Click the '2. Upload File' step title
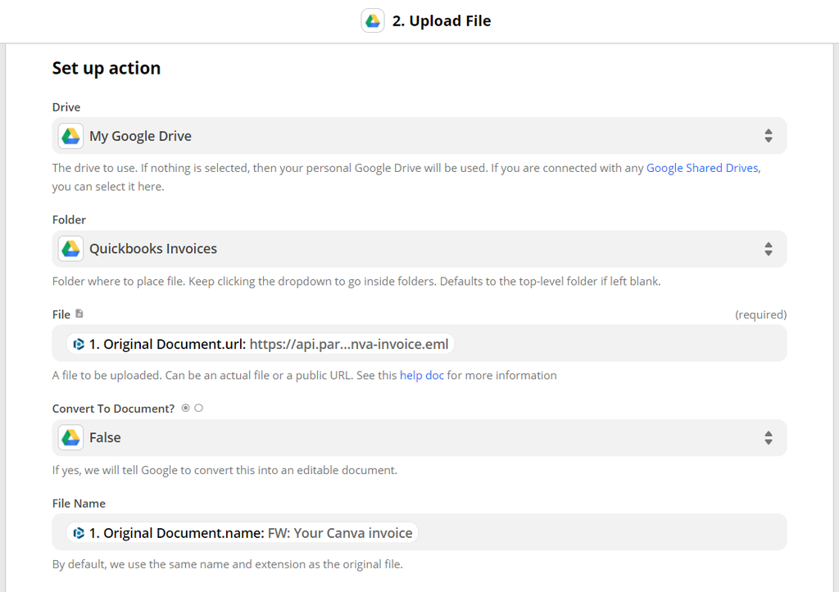This screenshot has width=839, height=592. (x=441, y=21)
